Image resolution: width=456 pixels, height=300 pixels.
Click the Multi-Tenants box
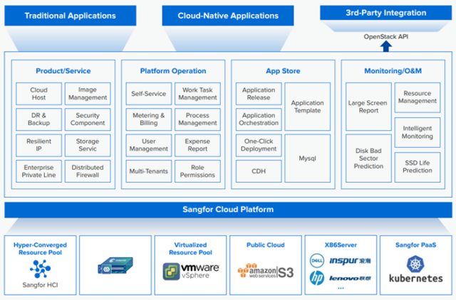click(x=149, y=171)
